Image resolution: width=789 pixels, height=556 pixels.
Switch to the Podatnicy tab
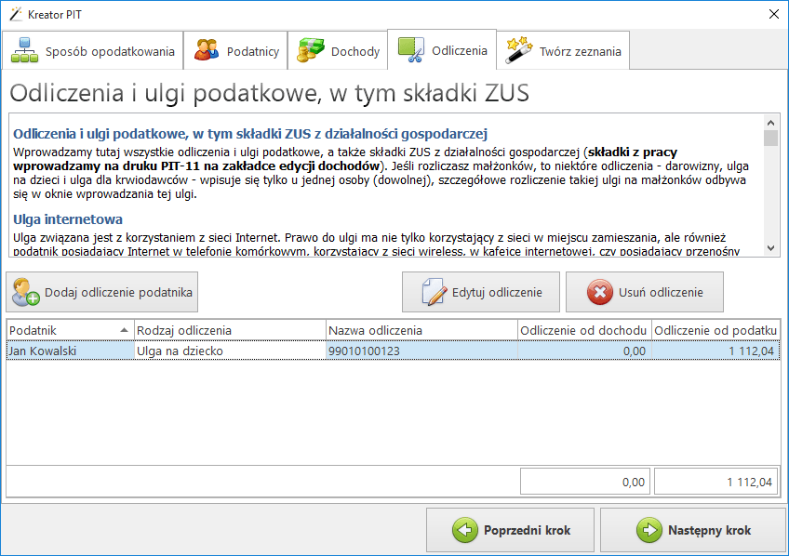click(235, 49)
